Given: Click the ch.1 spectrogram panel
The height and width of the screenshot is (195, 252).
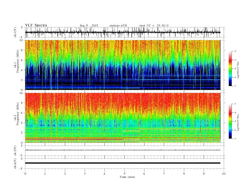Looking at the screenshot, I should (122, 65).
